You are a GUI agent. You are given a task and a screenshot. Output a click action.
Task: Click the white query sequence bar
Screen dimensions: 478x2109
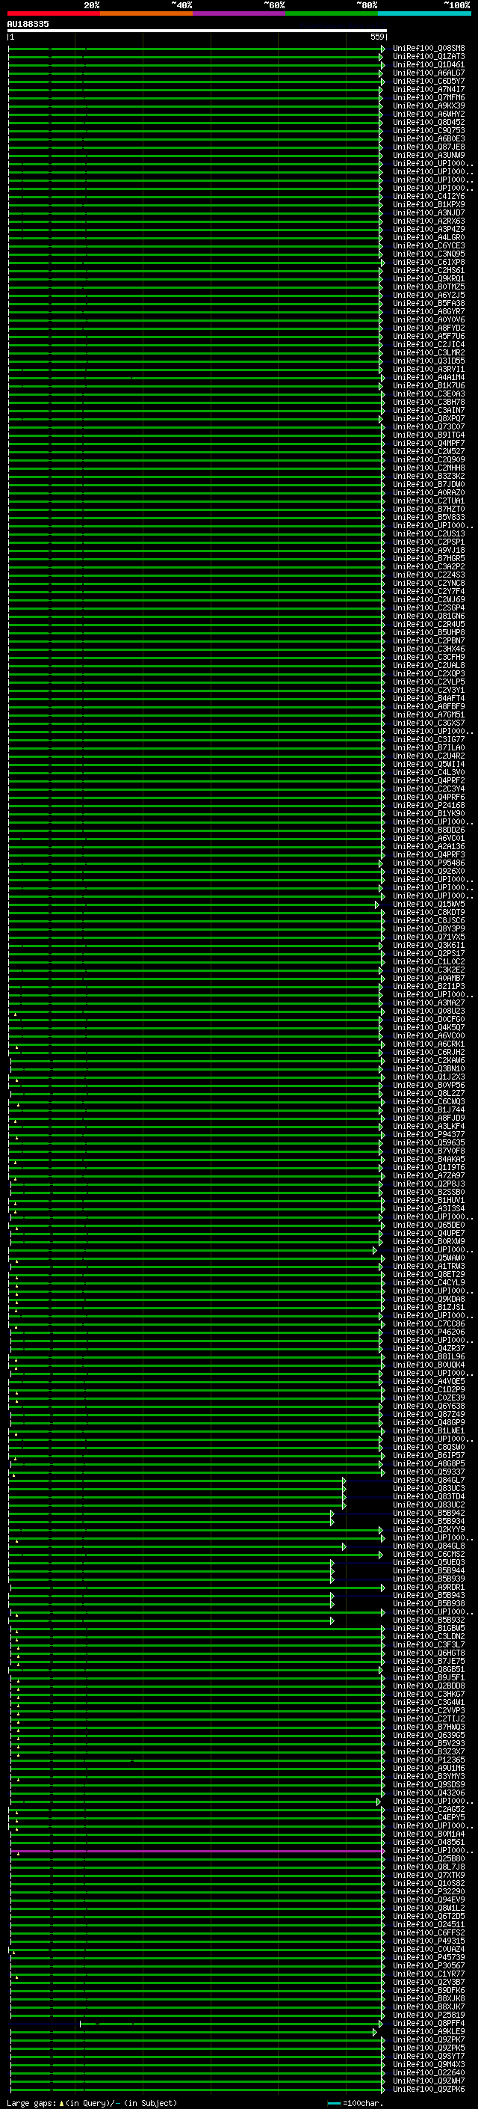click(197, 30)
